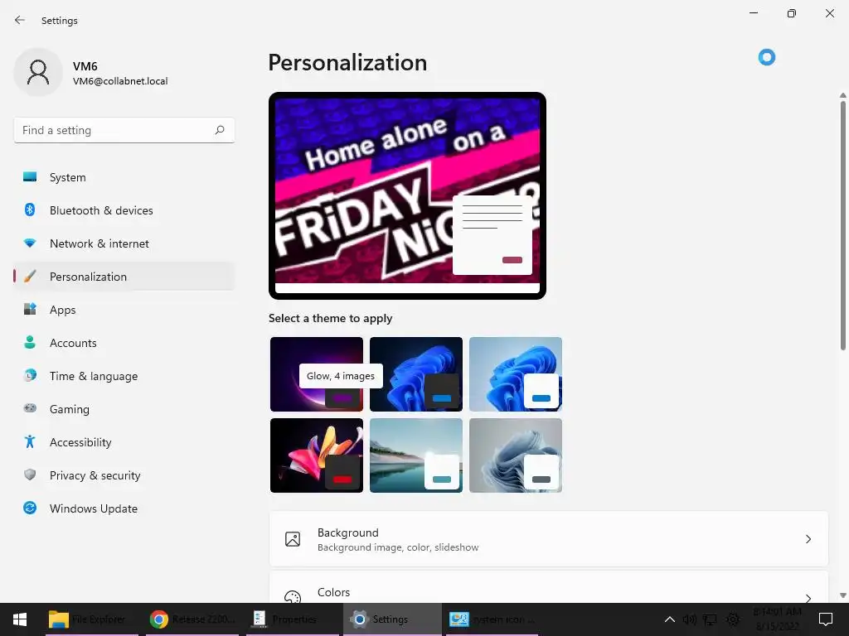Screen dimensions: 849x636
Task: Expand Colors settings chevron
Action: coord(808,598)
